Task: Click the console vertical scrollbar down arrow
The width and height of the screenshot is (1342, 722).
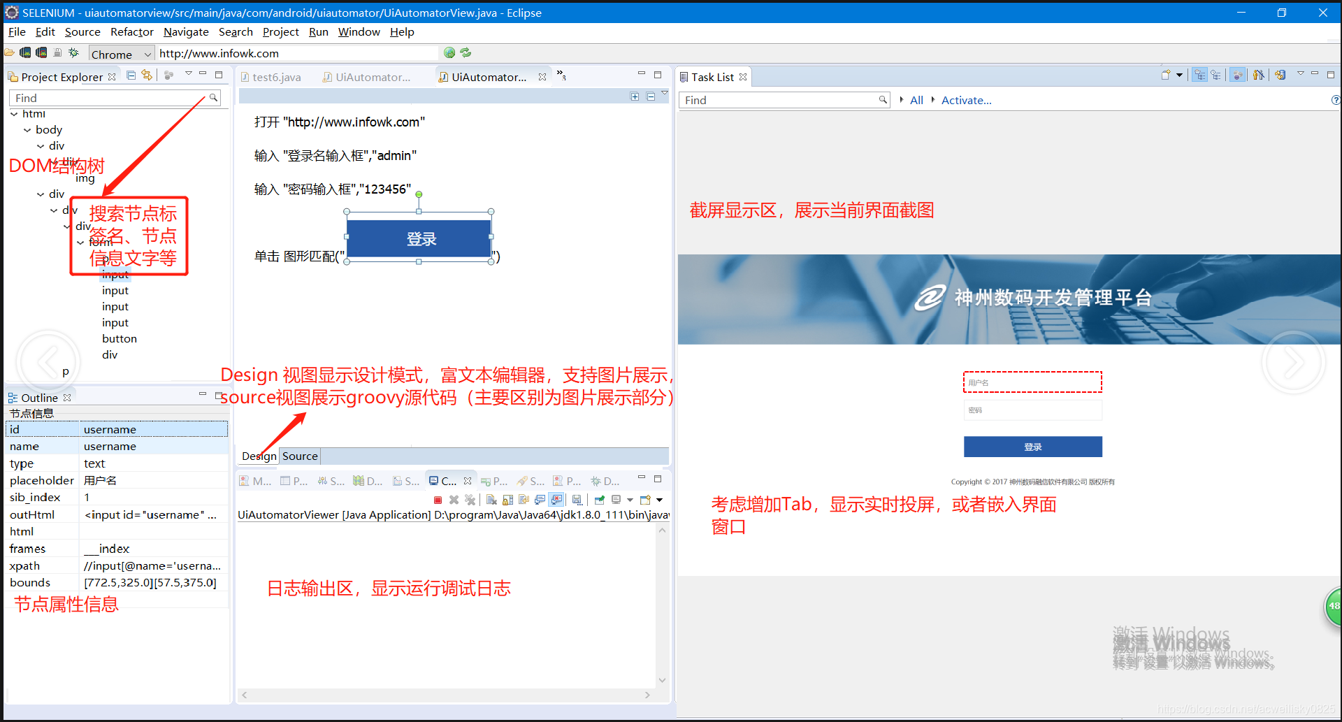Action: [x=662, y=680]
